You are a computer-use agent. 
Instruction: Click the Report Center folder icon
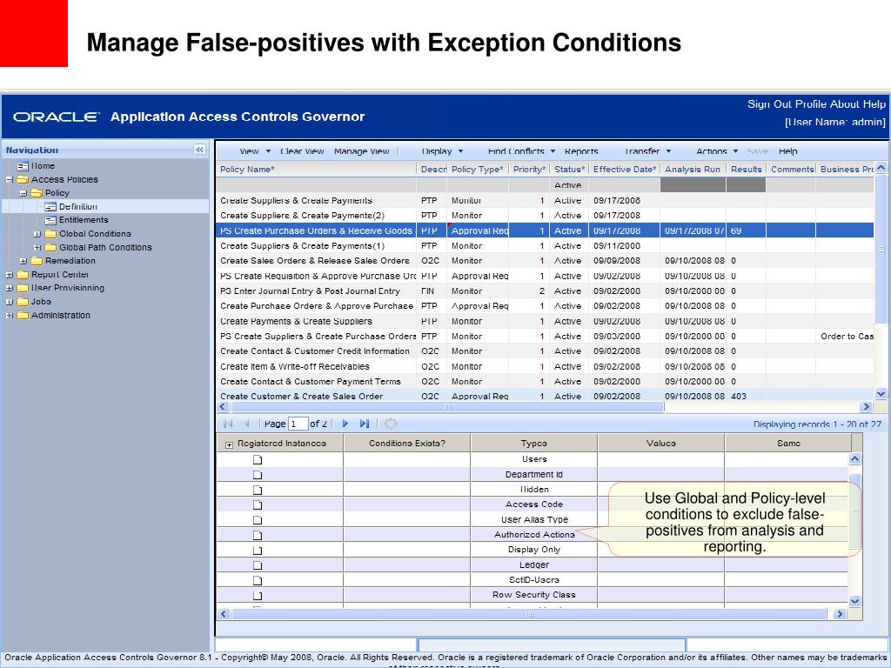coord(23,275)
